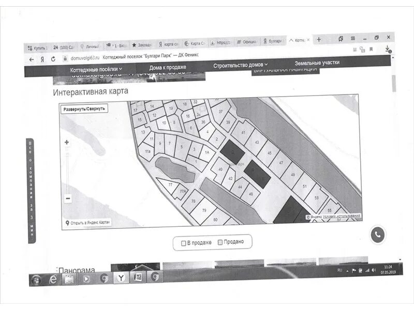Switch to the 'https://' browser tab

click(221, 43)
